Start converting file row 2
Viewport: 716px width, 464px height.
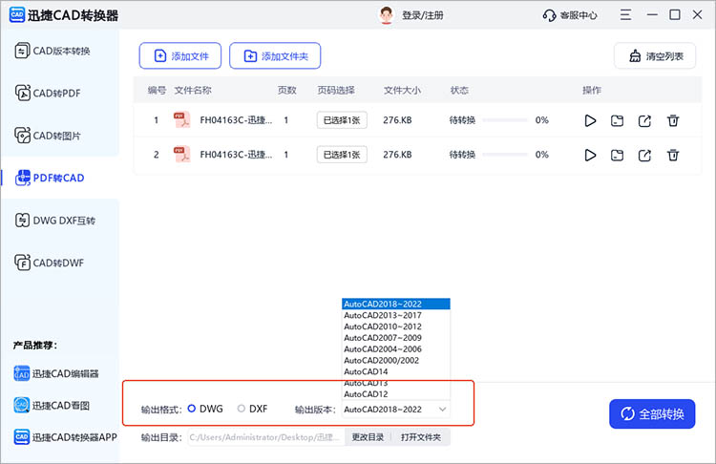(x=590, y=156)
